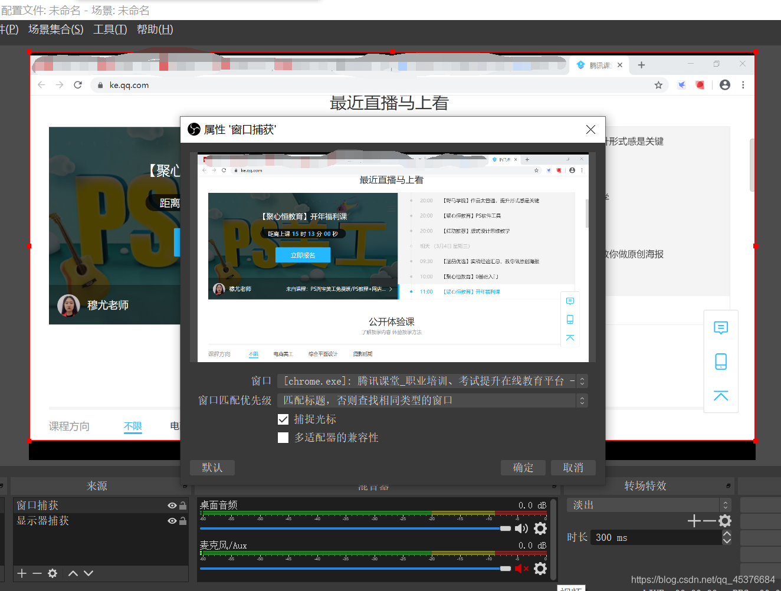The height and width of the screenshot is (591, 781).
Task: Increase 时长 with the up spinner arrow
Action: point(727,533)
